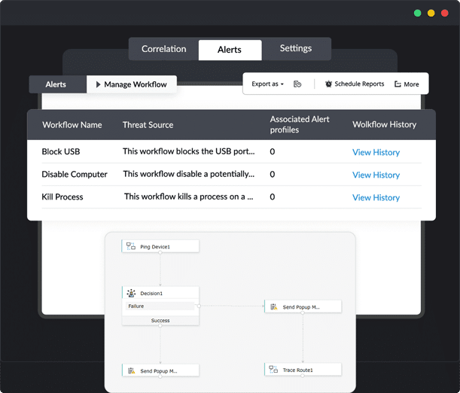Click the More options icon
This screenshot has height=393, width=460.
click(x=398, y=84)
